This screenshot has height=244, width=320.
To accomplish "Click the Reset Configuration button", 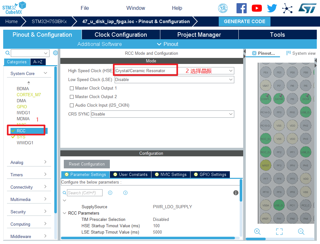I will point(87,164).
